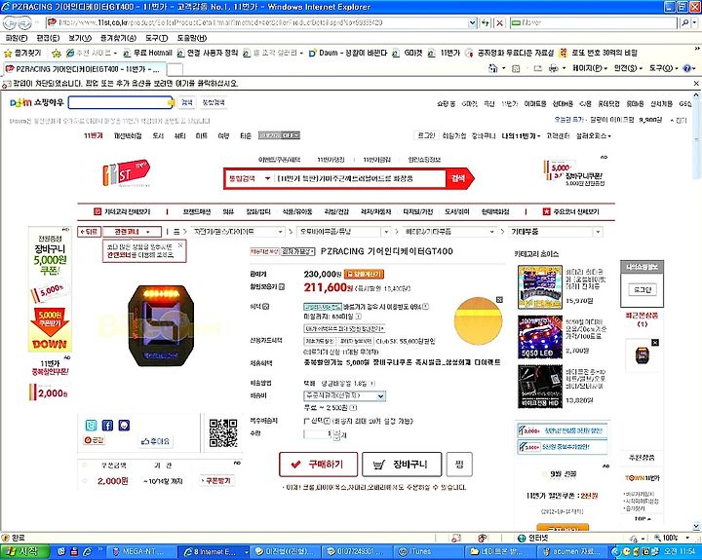702x560 pixels.
Task: Click the red 공감 button
Action: 94,440
